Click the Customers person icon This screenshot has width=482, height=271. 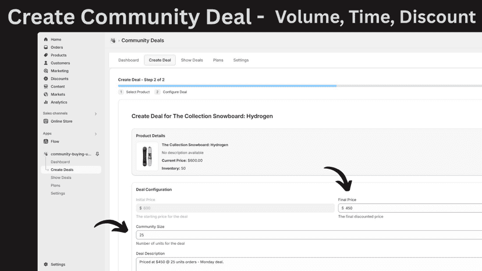46,63
